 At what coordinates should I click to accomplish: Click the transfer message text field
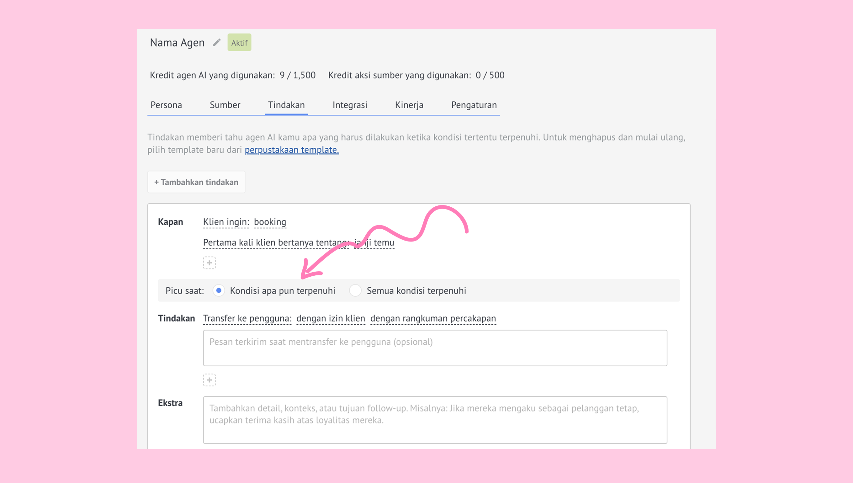point(435,348)
